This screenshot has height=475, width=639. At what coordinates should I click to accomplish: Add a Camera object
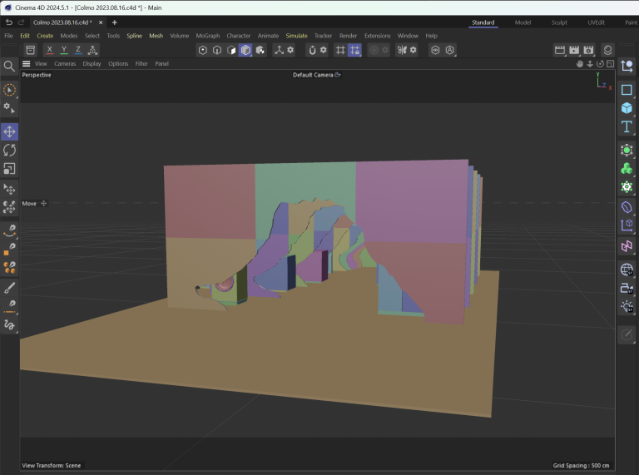[627, 289]
